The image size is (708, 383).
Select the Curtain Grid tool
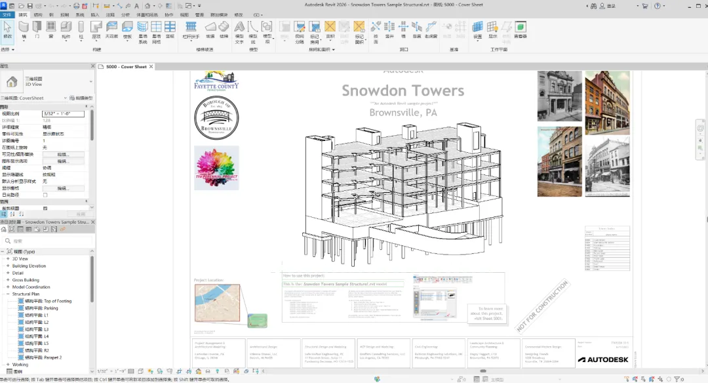click(x=156, y=31)
